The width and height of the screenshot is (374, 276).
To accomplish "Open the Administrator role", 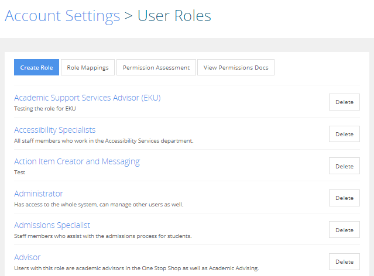I will pyautogui.click(x=39, y=194).
